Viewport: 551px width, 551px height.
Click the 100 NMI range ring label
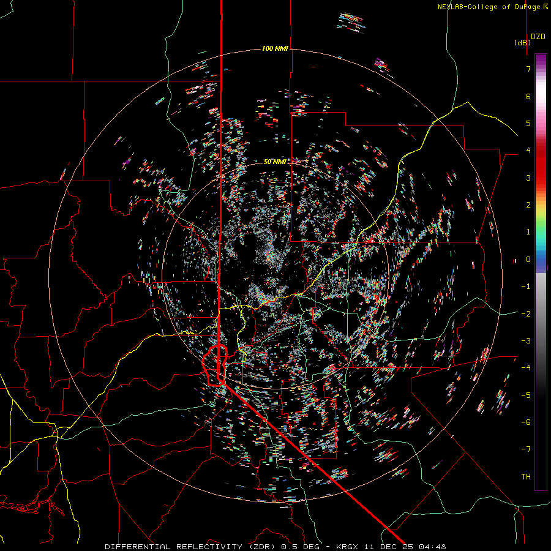[275, 48]
